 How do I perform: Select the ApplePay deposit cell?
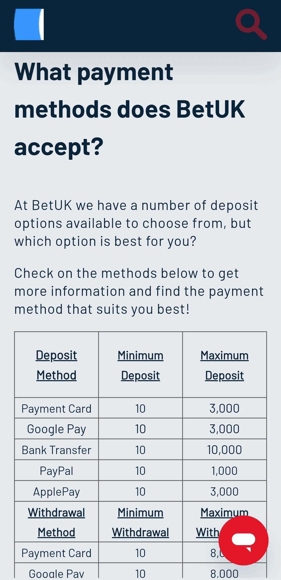pyautogui.click(x=56, y=492)
